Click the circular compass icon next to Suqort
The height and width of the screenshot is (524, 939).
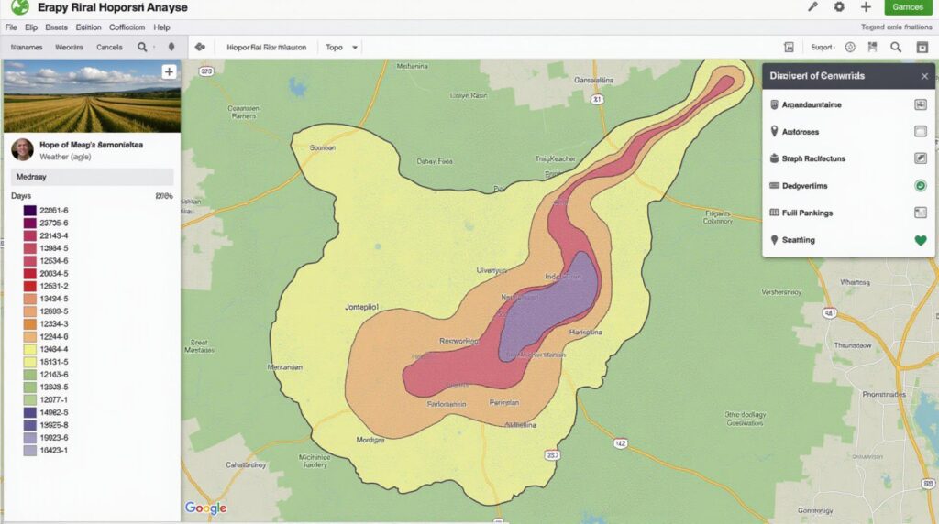click(x=850, y=47)
